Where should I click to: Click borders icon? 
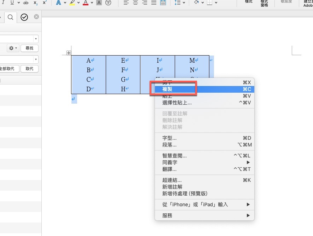coord(209,2)
